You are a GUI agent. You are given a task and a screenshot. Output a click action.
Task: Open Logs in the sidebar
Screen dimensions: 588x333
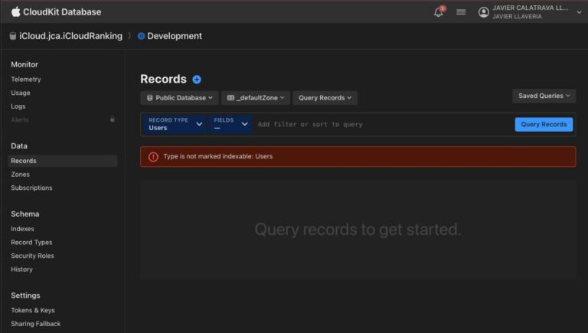(x=18, y=106)
